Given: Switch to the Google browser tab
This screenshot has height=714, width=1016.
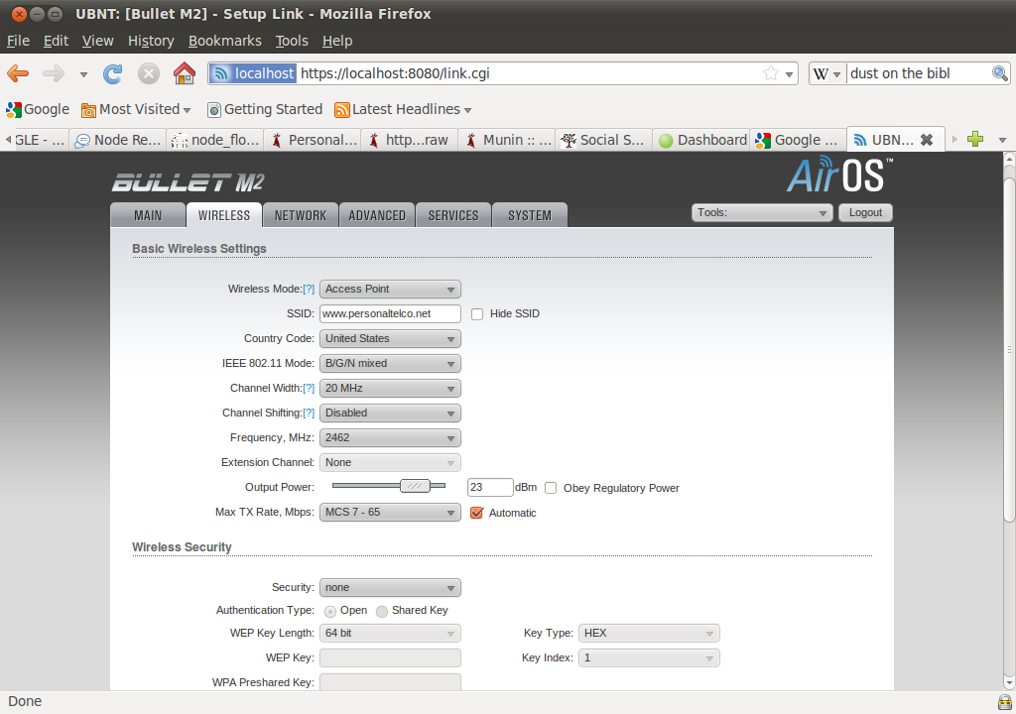Looking at the screenshot, I should pos(798,140).
